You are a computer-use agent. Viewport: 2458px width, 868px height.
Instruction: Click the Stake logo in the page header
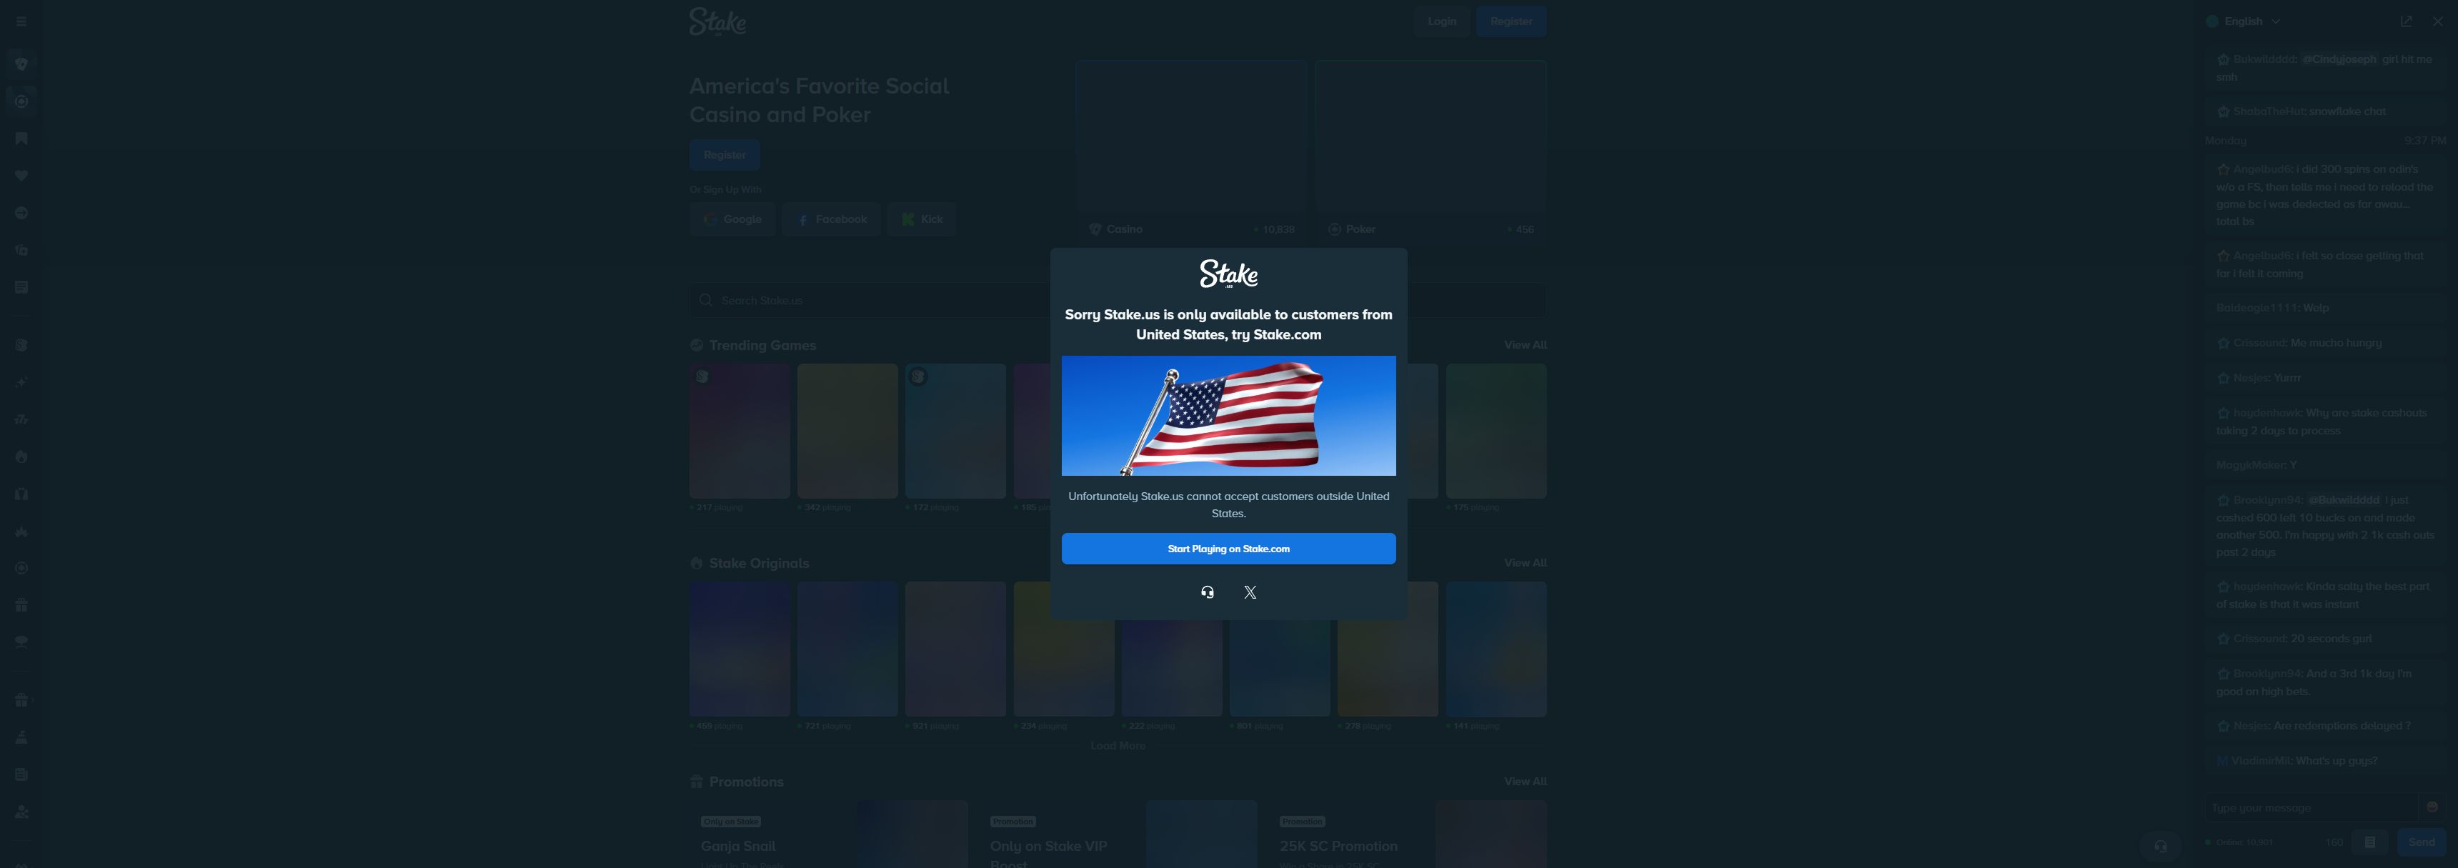(x=717, y=21)
